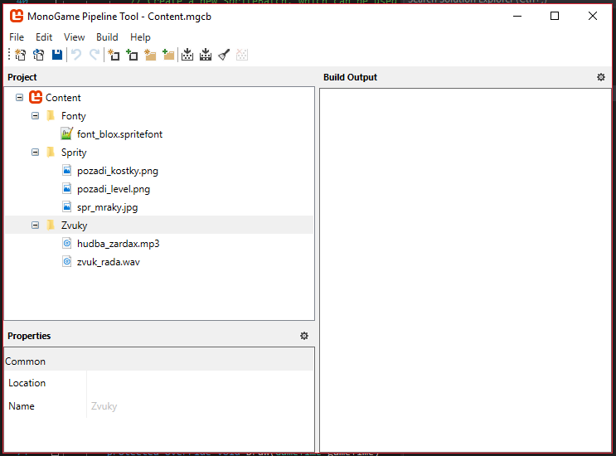Click the New Folder toolbar icon
The height and width of the screenshot is (456, 616).
coord(150,56)
